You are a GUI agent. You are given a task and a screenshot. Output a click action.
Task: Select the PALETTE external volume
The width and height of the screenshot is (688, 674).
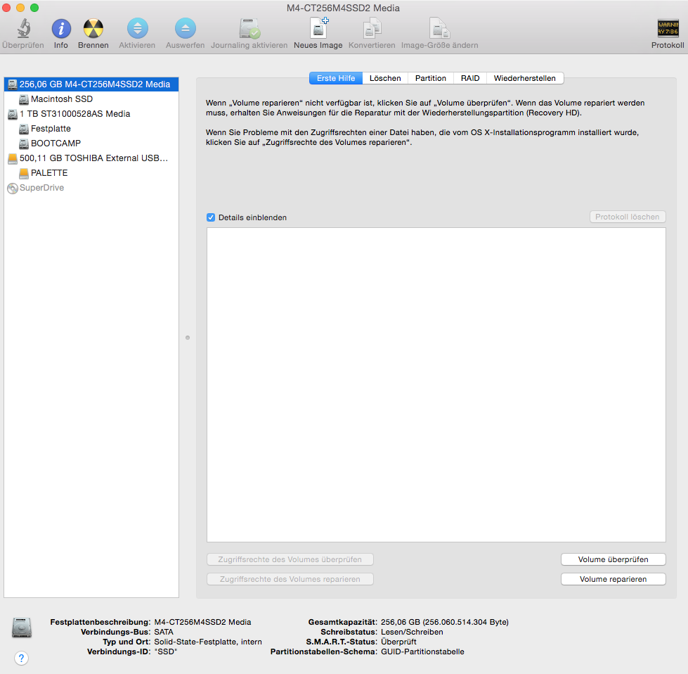(x=49, y=173)
